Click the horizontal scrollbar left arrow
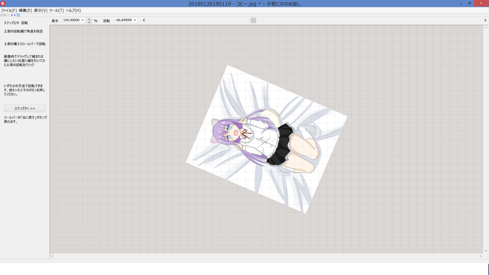This screenshot has width=489, height=275. [x=53, y=256]
